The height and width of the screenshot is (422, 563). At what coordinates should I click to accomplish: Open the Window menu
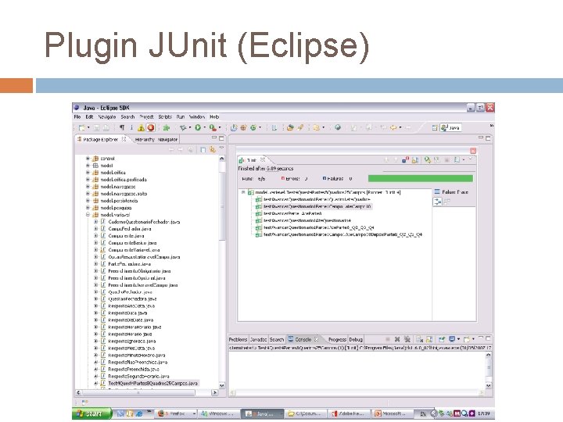pyautogui.click(x=197, y=116)
